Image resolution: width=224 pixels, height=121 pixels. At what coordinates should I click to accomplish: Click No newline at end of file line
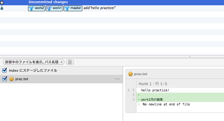180,104
